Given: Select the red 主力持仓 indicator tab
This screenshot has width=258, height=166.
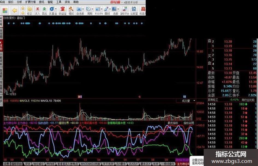Looking at the screenshot, I should point(183,164).
